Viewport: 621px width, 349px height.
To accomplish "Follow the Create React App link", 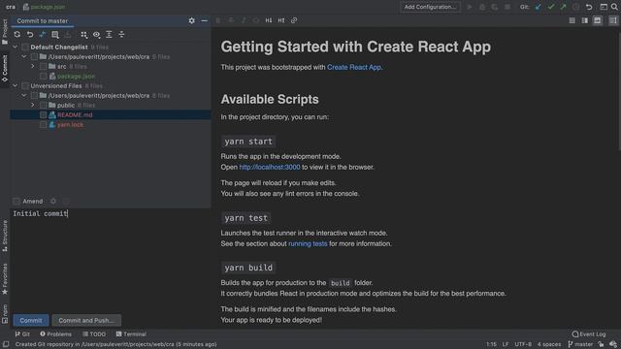I will (x=353, y=67).
